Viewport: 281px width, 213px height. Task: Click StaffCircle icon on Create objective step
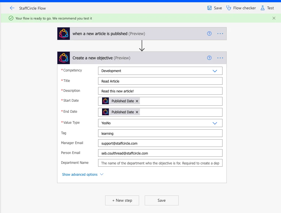pyautogui.click(x=64, y=58)
